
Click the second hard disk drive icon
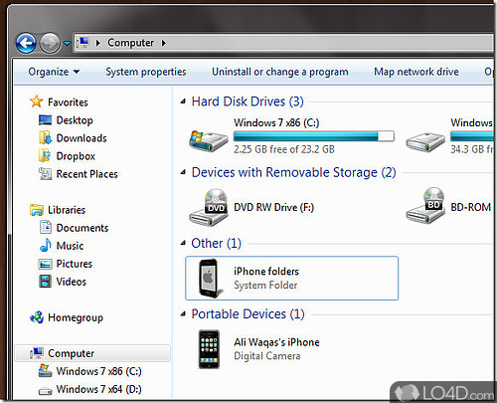[425, 141]
